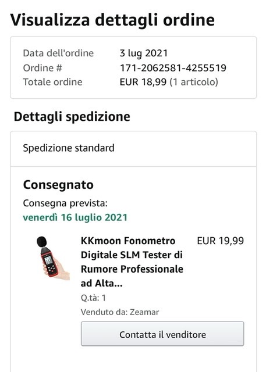The height and width of the screenshot is (372, 266).
Task: Select order number 171-2062581-4255519
Action: (x=173, y=68)
